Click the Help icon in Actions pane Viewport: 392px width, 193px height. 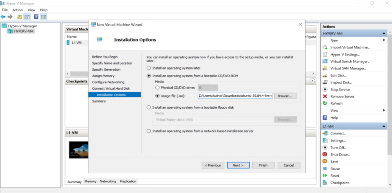pyautogui.click(x=325, y=118)
